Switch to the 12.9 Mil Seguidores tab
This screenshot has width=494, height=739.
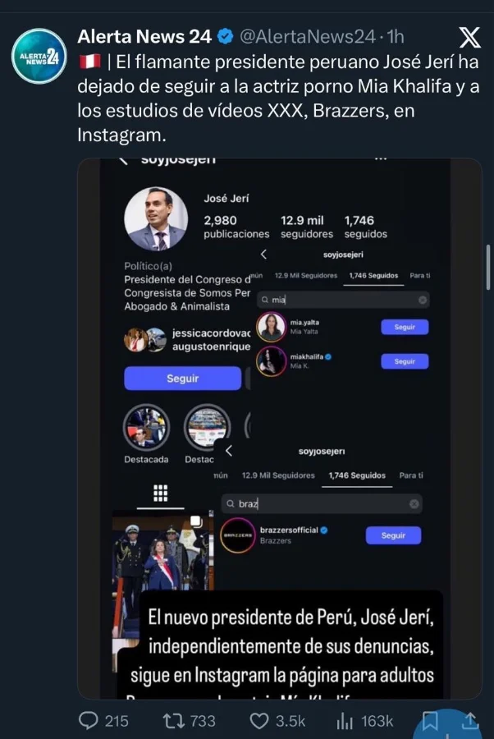pyautogui.click(x=278, y=475)
